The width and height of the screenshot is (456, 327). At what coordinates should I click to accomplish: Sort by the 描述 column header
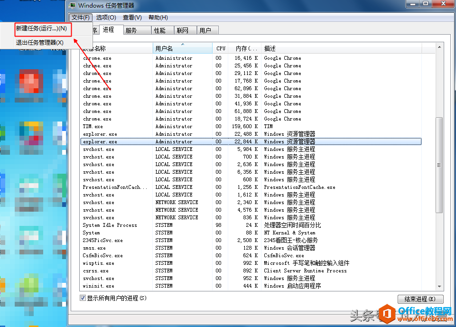pos(342,48)
